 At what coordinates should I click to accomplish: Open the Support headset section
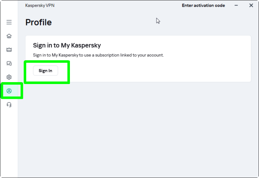tap(9, 105)
